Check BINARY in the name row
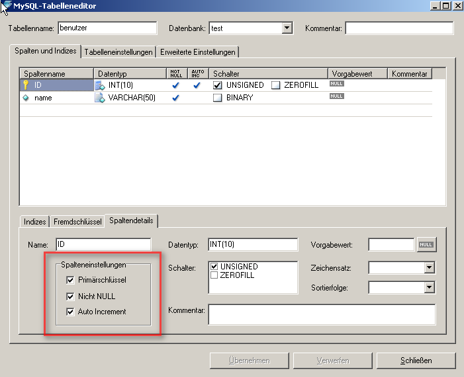464x377 pixels. click(218, 98)
